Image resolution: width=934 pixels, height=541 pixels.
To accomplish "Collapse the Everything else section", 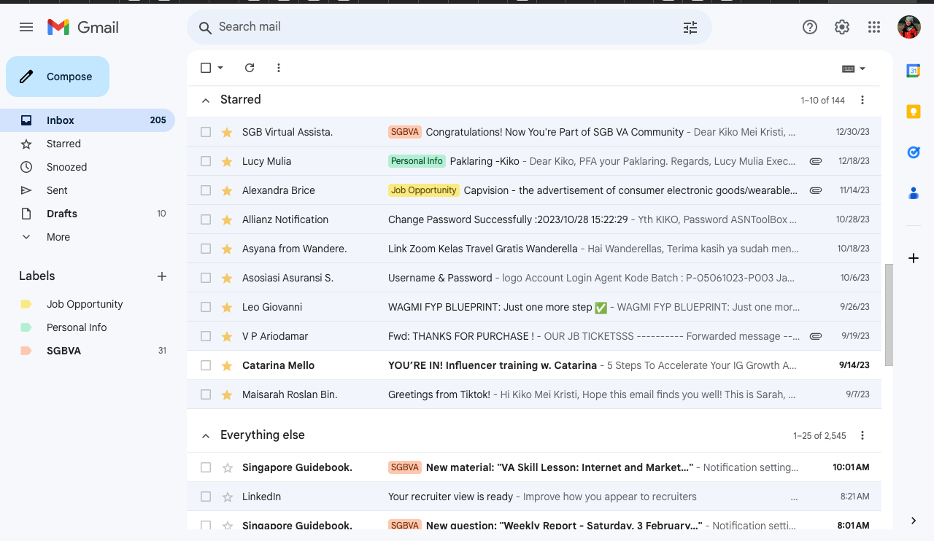I will pyautogui.click(x=206, y=435).
